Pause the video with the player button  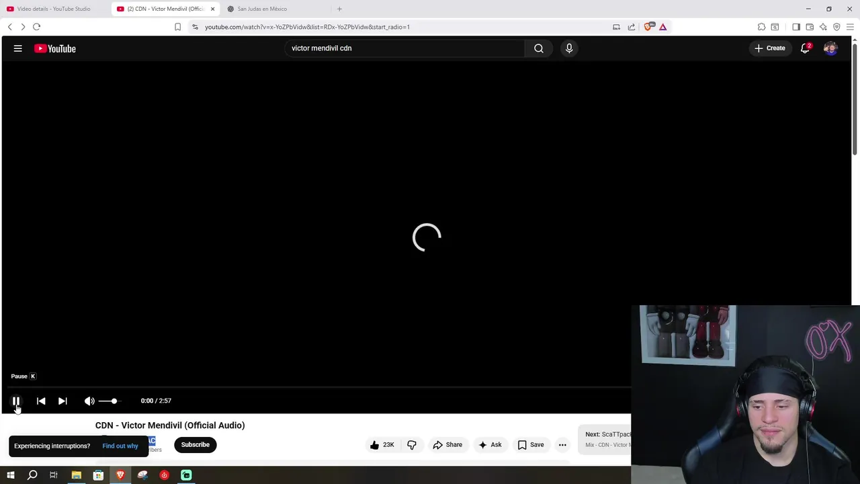[x=16, y=401]
